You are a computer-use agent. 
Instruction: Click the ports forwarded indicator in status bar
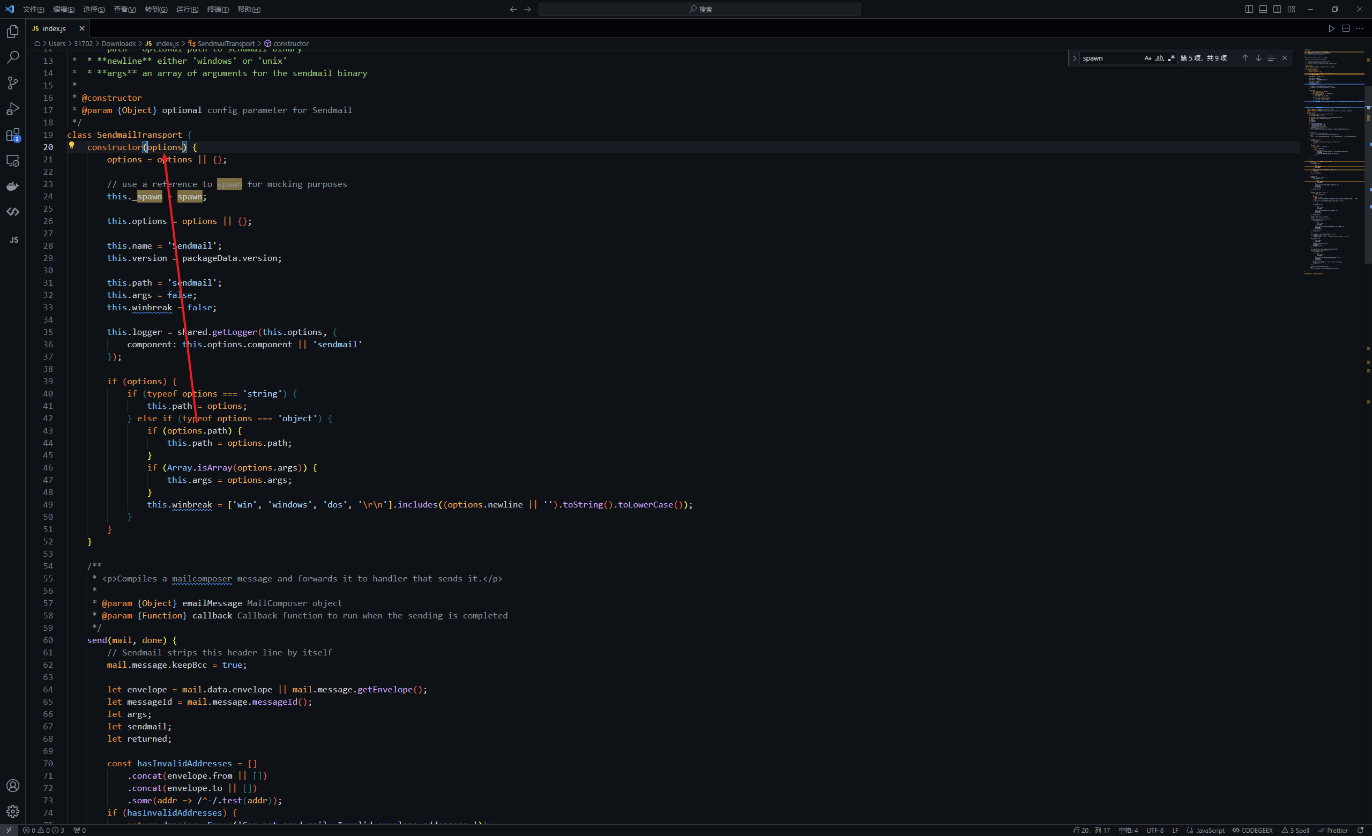80,830
